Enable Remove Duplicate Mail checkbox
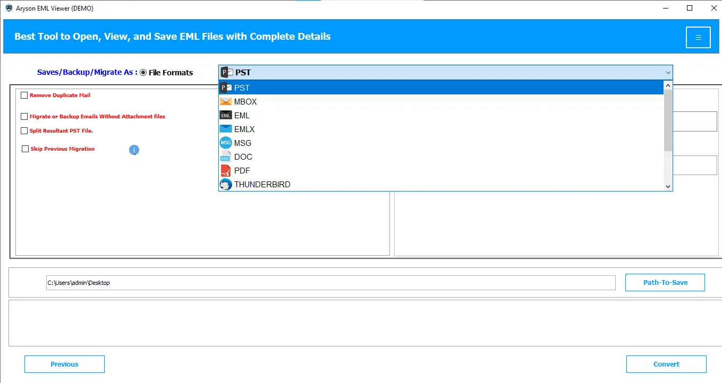 click(x=24, y=95)
